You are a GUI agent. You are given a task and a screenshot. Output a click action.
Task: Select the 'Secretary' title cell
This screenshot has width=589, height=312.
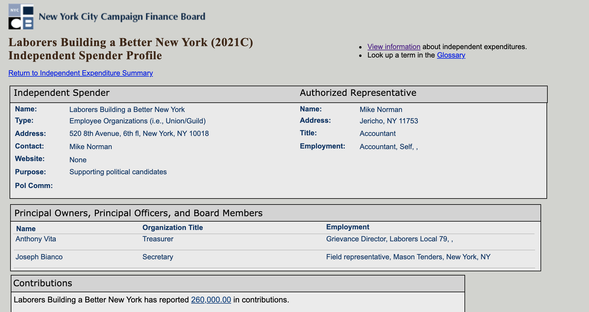click(158, 257)
